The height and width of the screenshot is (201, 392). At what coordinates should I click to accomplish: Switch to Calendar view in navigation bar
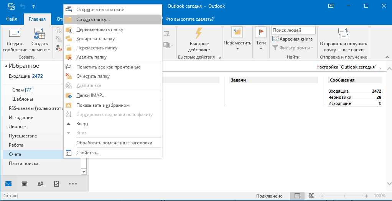pos(25,184)
